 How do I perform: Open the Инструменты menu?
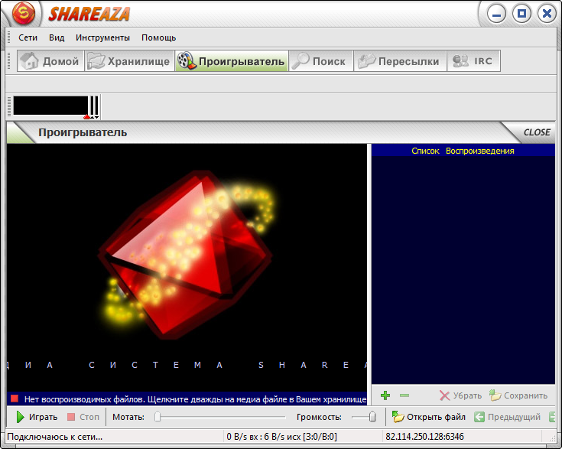tap(102, 37)
